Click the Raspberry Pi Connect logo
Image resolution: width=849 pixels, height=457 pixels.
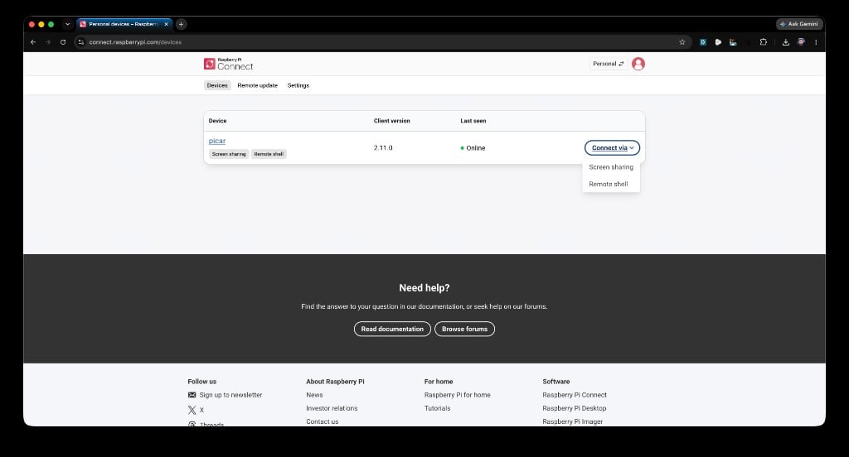click(229, 64)
